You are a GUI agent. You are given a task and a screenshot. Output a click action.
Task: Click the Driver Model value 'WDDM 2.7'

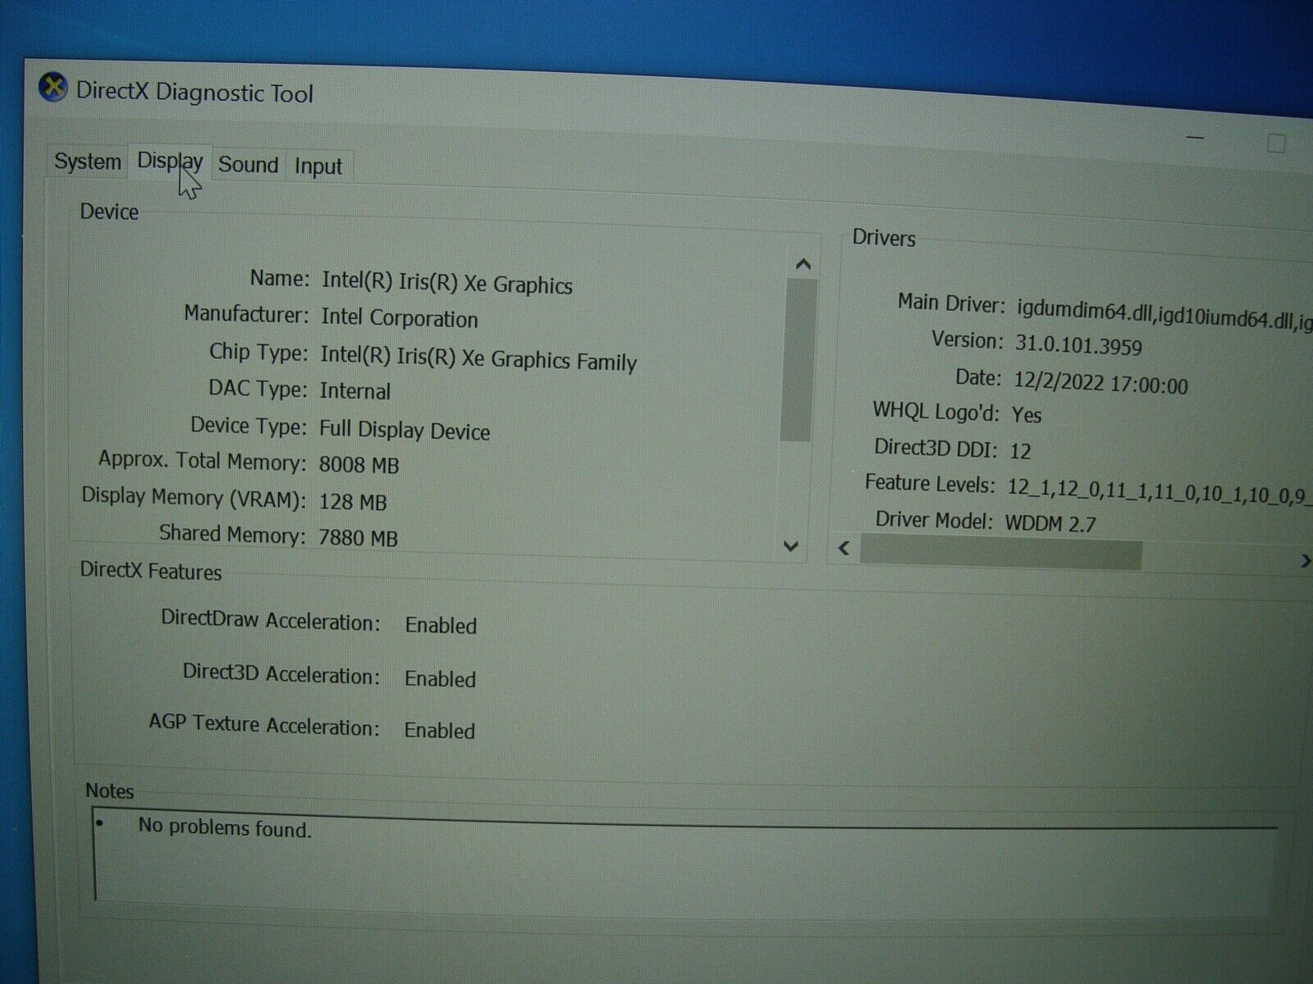[x=1050, y=523]
